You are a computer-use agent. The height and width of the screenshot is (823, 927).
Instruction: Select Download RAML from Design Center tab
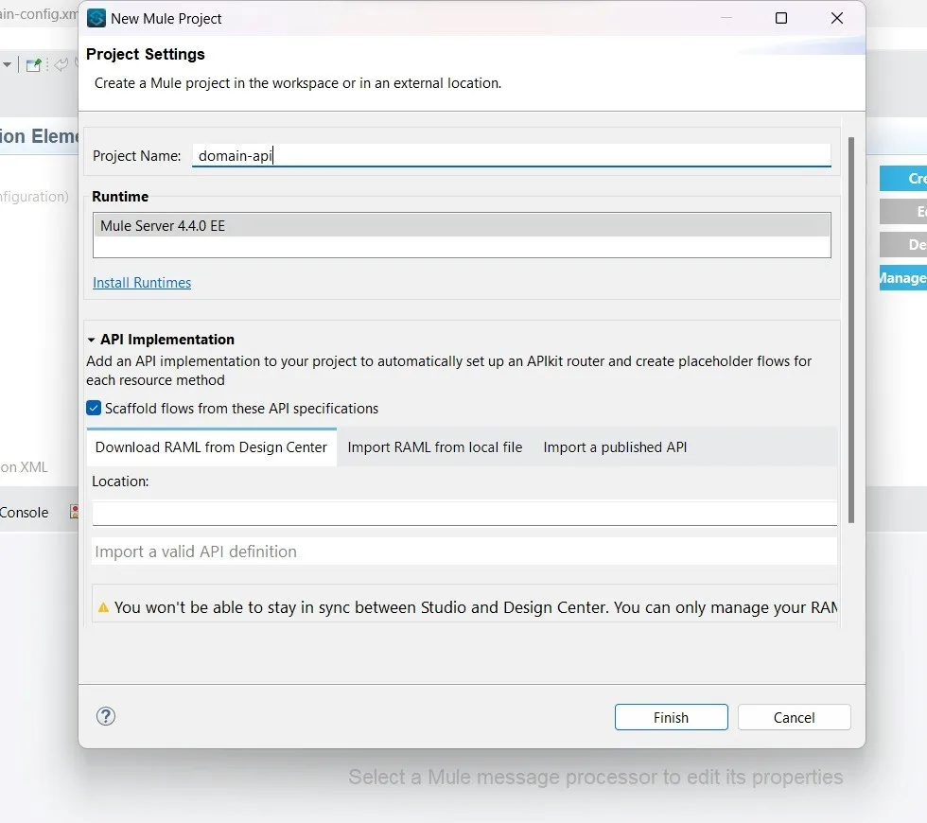coord(211,447)
